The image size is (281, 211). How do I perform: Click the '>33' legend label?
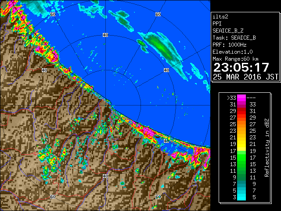[x=231, y=98]
